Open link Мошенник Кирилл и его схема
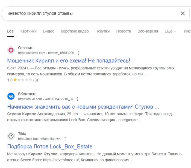 [69, 61]
